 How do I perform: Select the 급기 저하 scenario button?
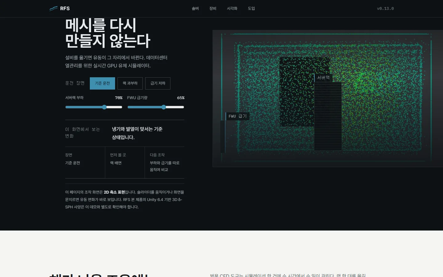click(158, 83)
